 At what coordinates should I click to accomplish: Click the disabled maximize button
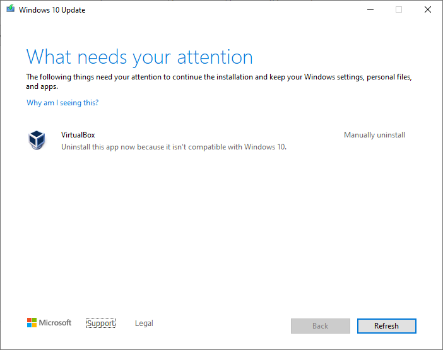click(x=399, y=10)
